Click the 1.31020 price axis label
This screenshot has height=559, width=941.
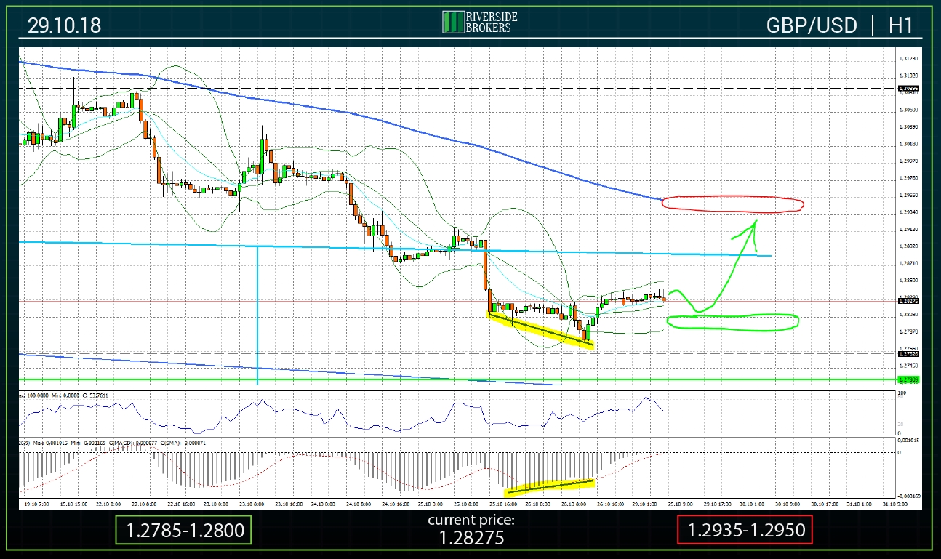coord(909,76)
